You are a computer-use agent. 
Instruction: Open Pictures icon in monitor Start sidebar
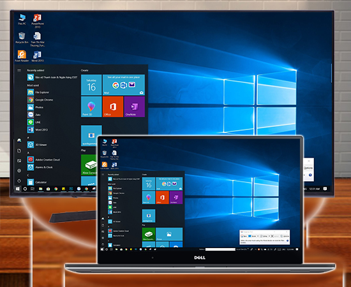click(19, 161)
